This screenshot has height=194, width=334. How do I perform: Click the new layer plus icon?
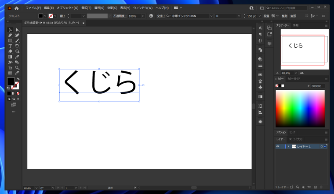pyautogui.click(x=316, y=187)
